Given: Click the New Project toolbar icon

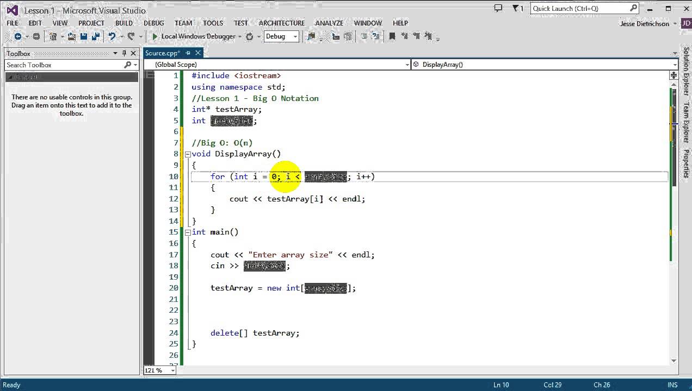Looking at the screenshot, I should click(x=53, y=36).
